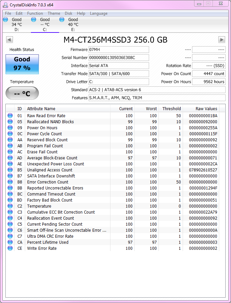Click the CrystalDiskInfo title bar app icon
Image resolution: width=231 pixels, height=303 pixels.
[x=5, y=5]
